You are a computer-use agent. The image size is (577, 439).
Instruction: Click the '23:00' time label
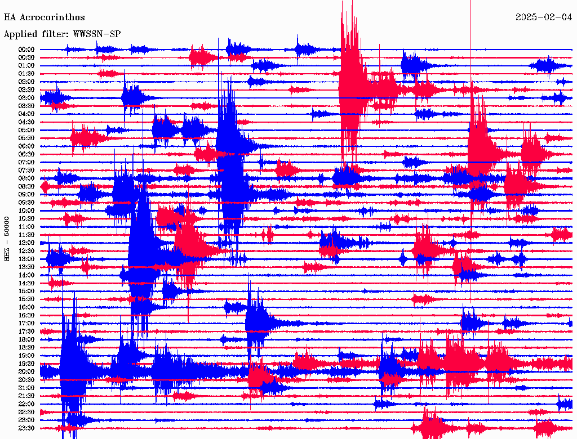pos(26,420)
